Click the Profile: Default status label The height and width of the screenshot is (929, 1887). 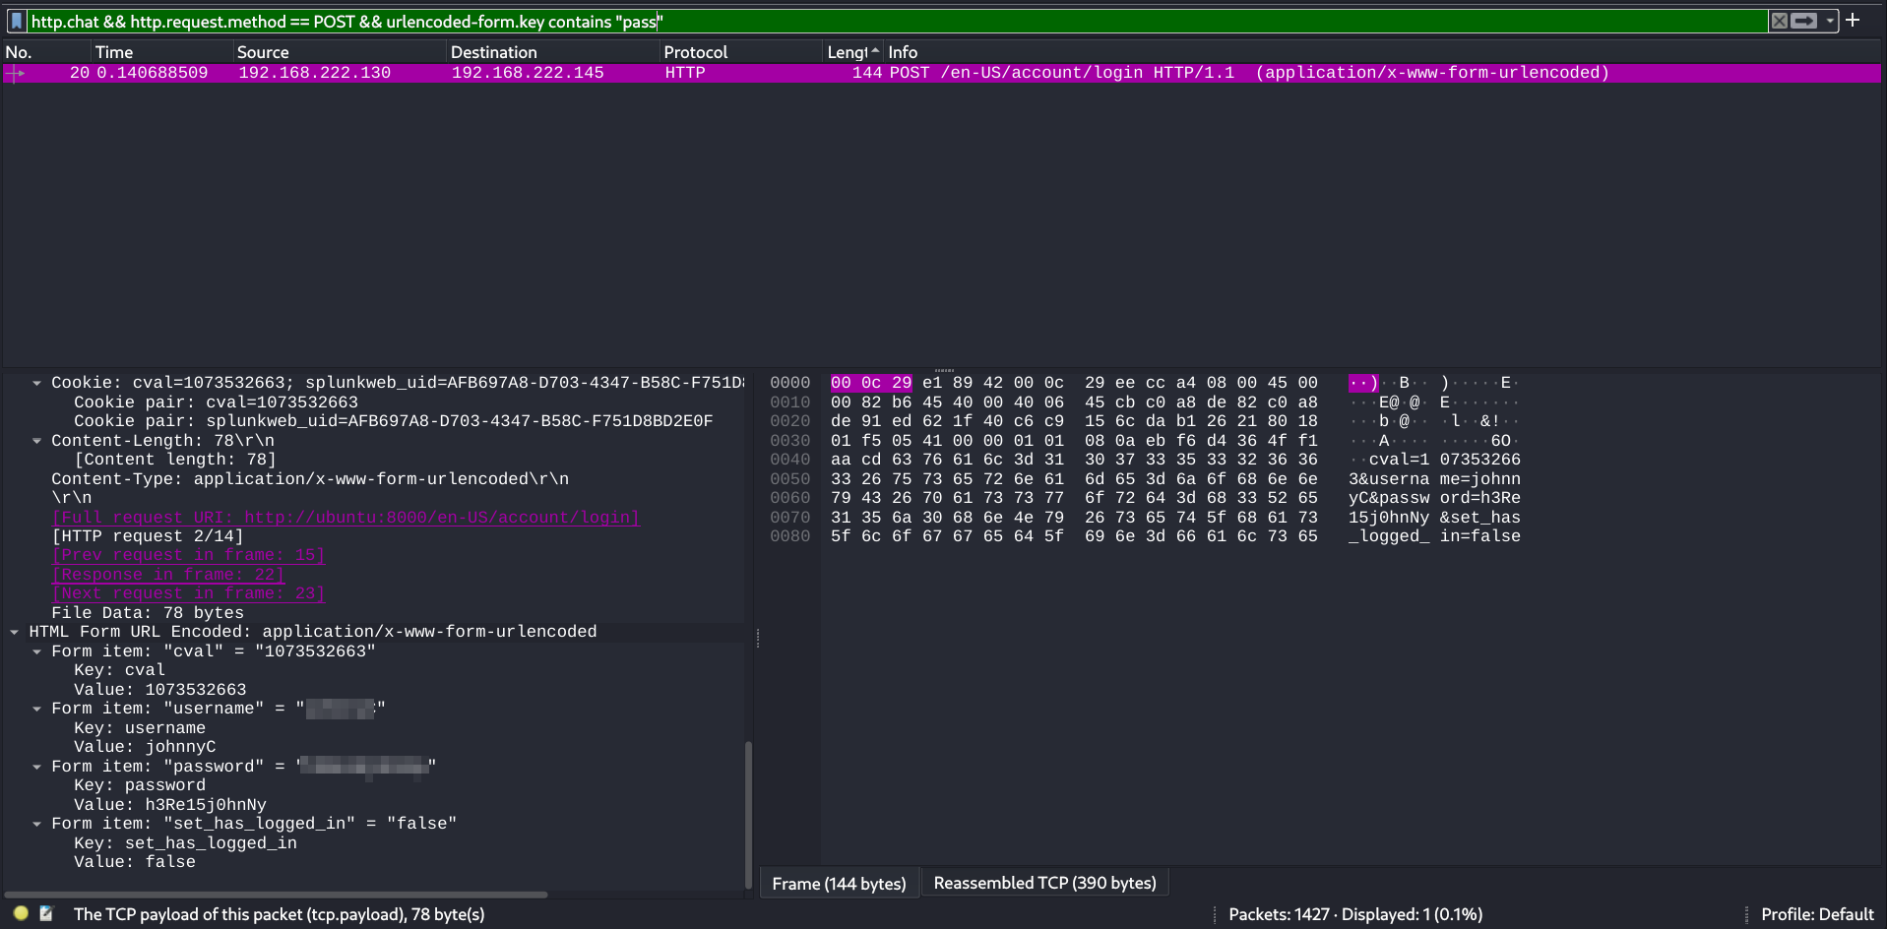(x=1816, y=913)
